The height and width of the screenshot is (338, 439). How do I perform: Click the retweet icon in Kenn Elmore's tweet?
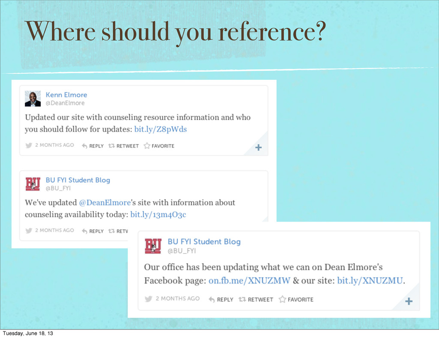[x=111, y=145]
